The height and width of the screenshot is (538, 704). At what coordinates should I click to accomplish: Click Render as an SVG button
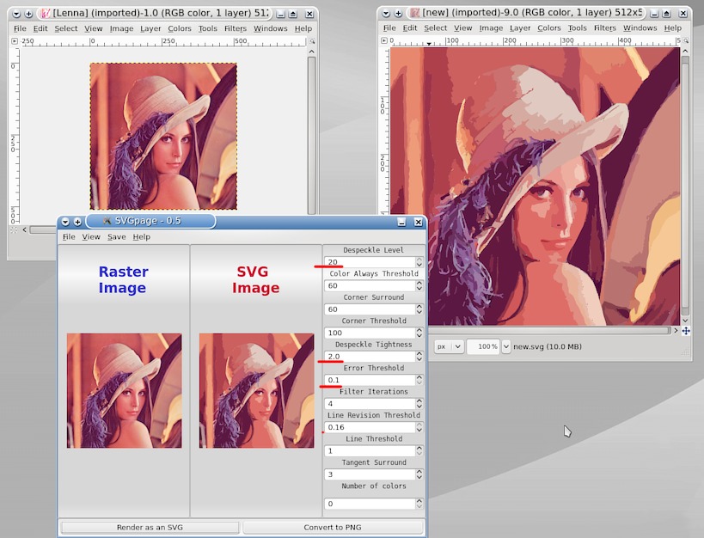[x=150, y=527]
